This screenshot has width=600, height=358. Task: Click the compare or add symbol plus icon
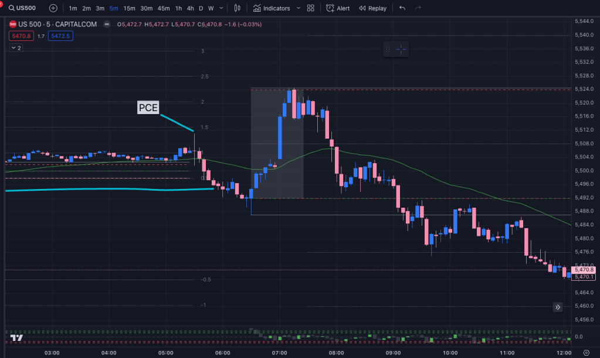(53, 8)
